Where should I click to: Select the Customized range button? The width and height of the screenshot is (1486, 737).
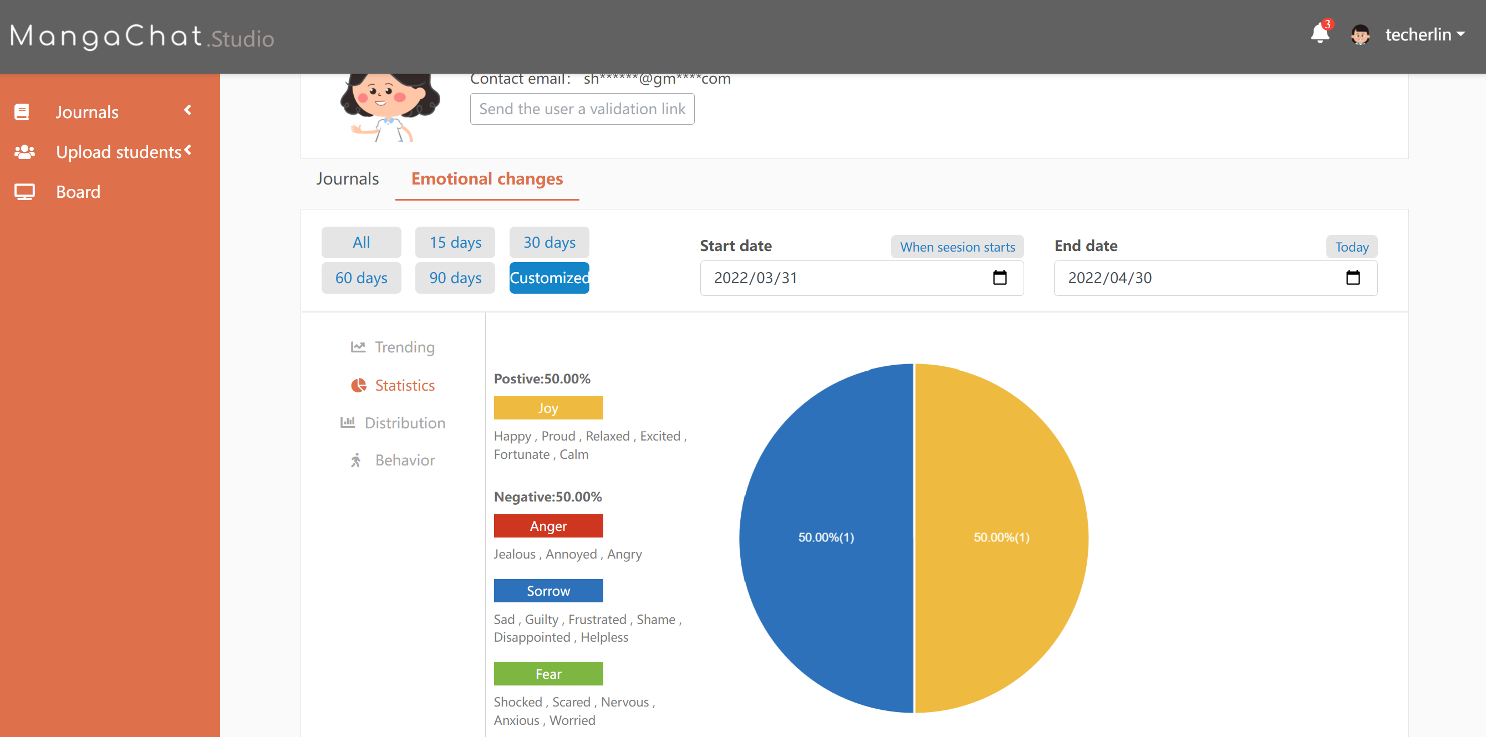(x=549, y=278)
